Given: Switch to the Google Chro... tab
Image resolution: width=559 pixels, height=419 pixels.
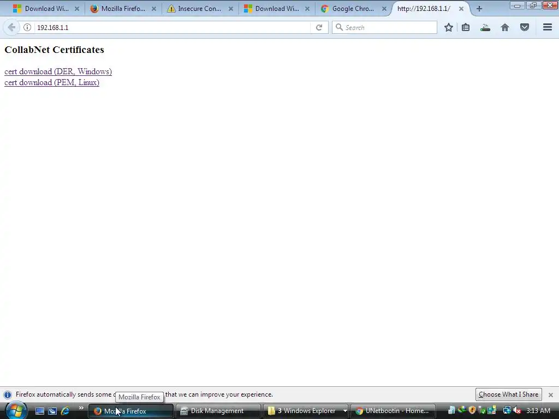Looking at the screenshot, I should (x=353, y=9).
